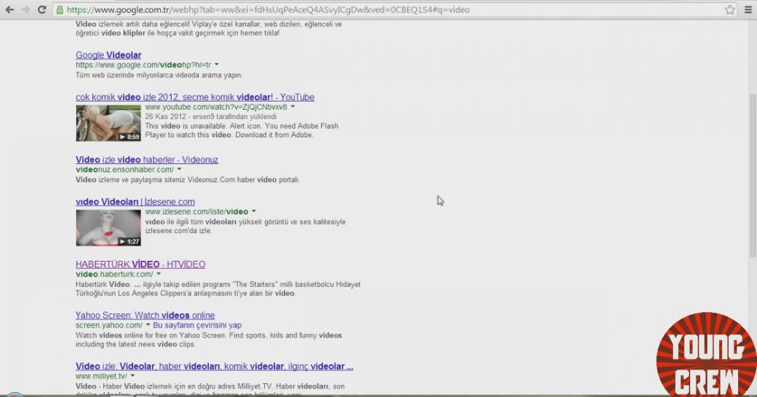The image size is (757, 397).
Task: Click the green URL text videonuz.ensonhaber.com/
Action: click(125, 170)
